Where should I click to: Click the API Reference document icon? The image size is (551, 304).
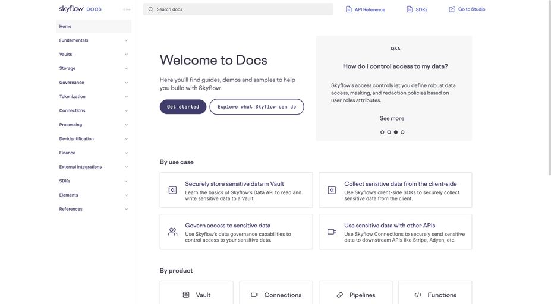(x=349, y=9)
